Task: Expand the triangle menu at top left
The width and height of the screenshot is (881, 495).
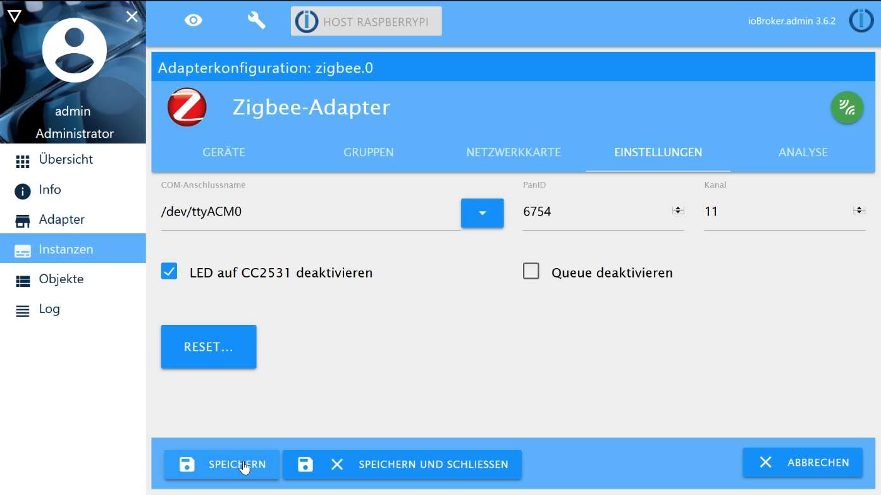Action: pos(14,16)
